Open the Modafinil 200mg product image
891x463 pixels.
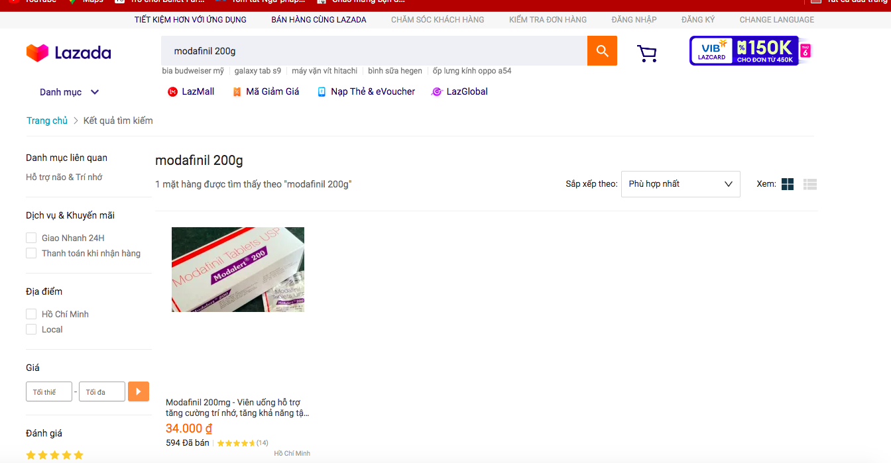pos(238,270)
